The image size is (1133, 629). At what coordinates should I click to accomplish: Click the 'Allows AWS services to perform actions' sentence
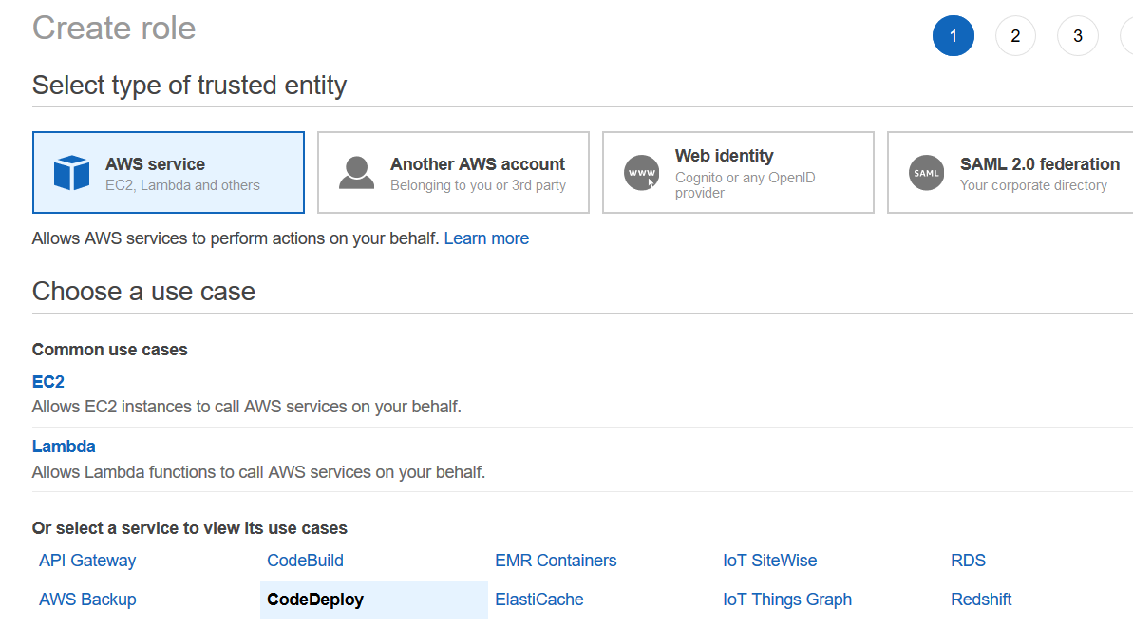pyautogui.click(x=236, y=238)
